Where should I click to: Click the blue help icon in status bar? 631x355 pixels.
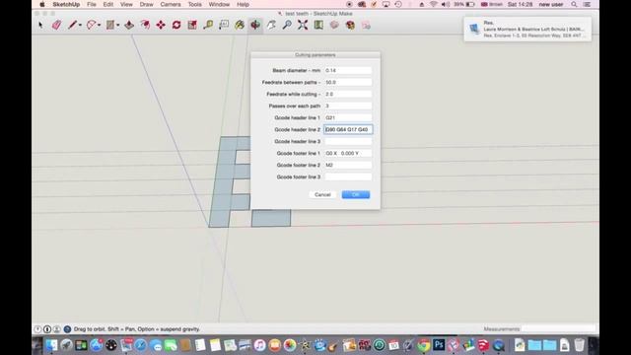67,329
